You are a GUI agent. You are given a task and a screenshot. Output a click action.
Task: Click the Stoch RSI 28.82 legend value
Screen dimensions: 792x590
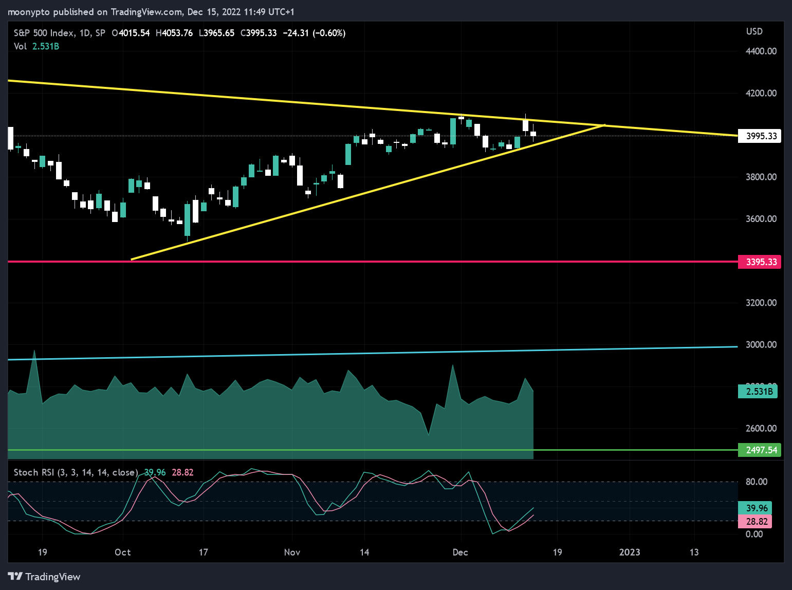pyautogui.click(x=182, y=472)
